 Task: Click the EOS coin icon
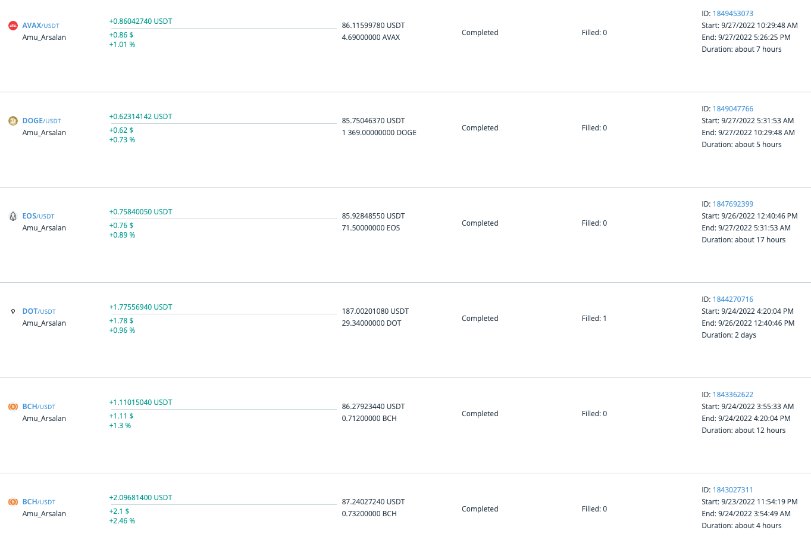coord(13,216)
